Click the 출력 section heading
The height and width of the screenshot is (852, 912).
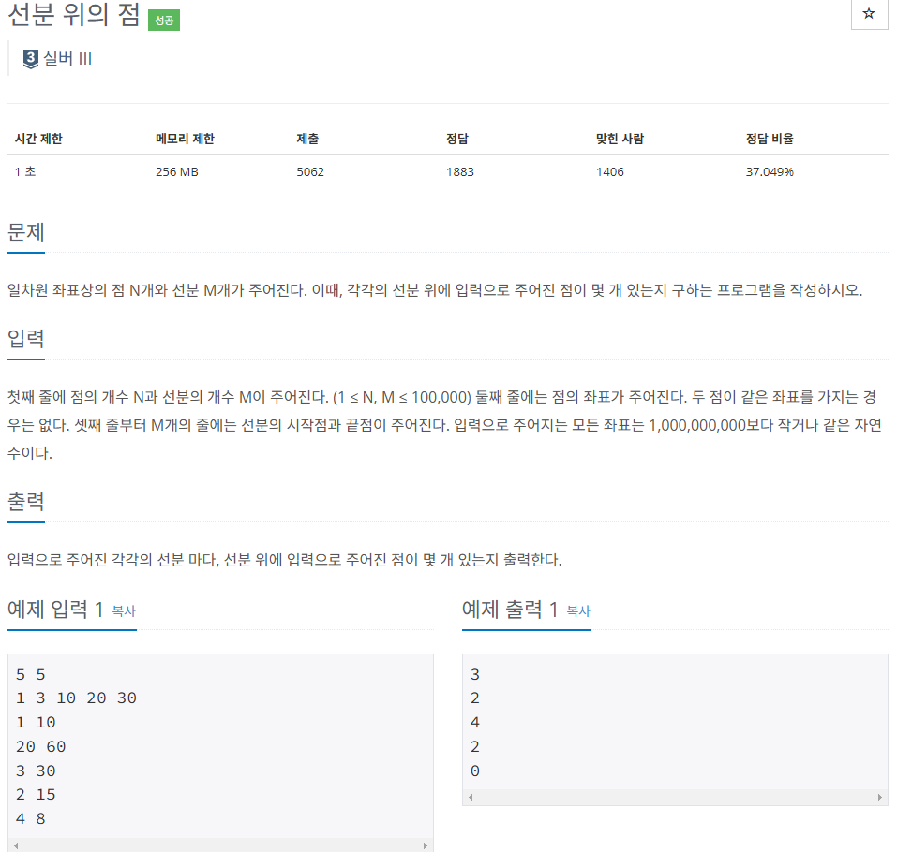click(26, 501)
